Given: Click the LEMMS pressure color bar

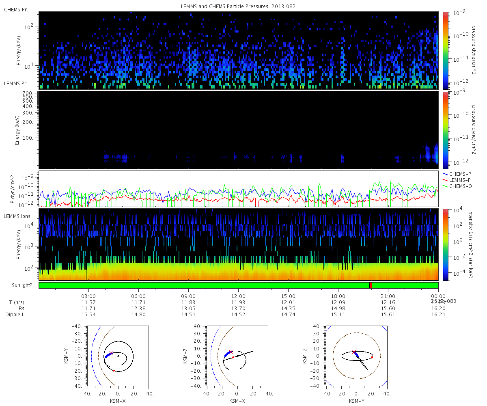Looking at the screenshot, I should [445, 130].
